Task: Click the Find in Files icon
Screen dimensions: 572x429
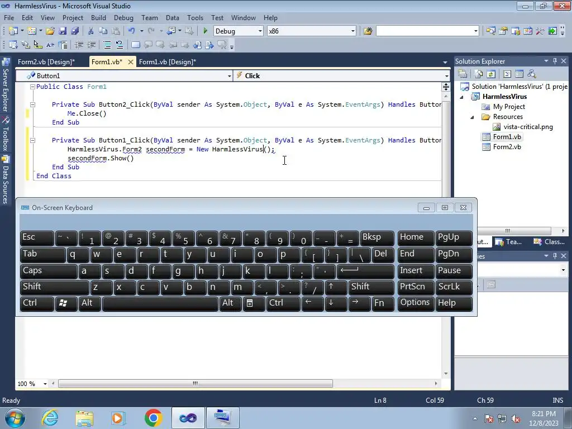Action: 368,31
